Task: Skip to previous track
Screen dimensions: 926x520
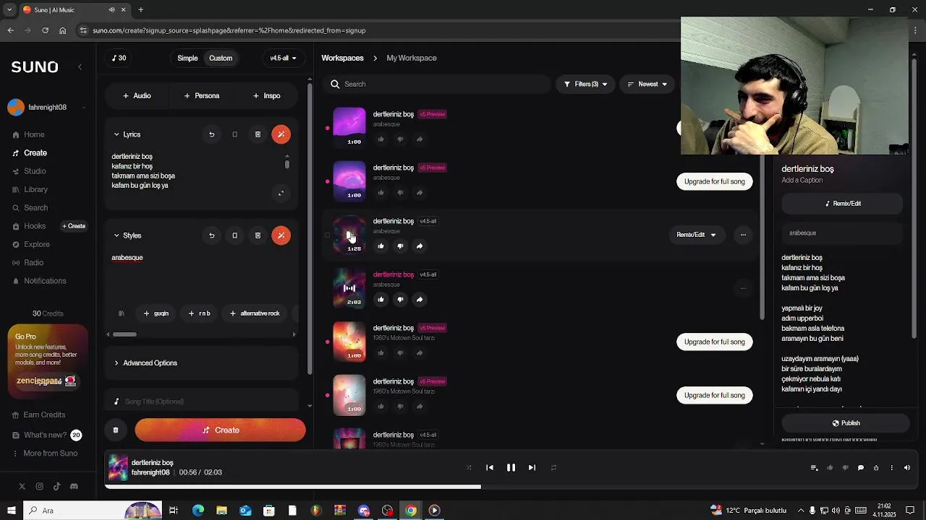Action: coord(490,468)
